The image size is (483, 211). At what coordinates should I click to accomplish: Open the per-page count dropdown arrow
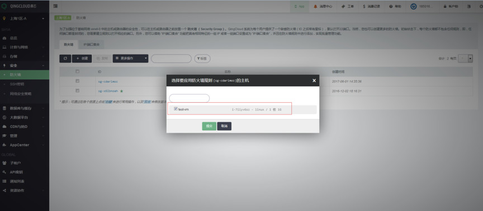(x=470, y=59)
